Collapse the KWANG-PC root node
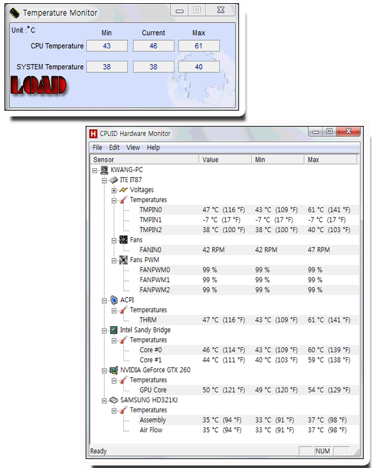 coord(95,171)
